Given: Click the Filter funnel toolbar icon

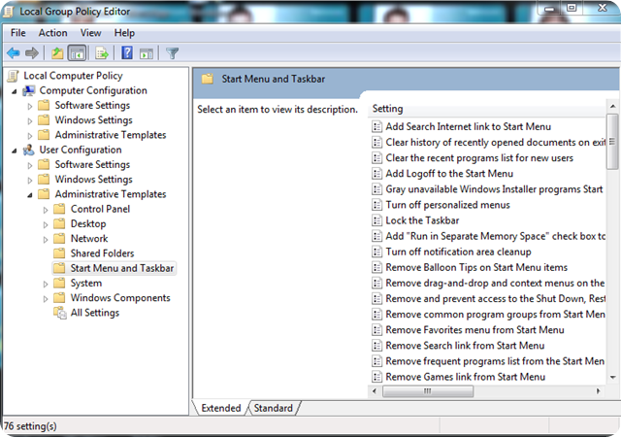Looking at the screenshot, I should point(173,53).
